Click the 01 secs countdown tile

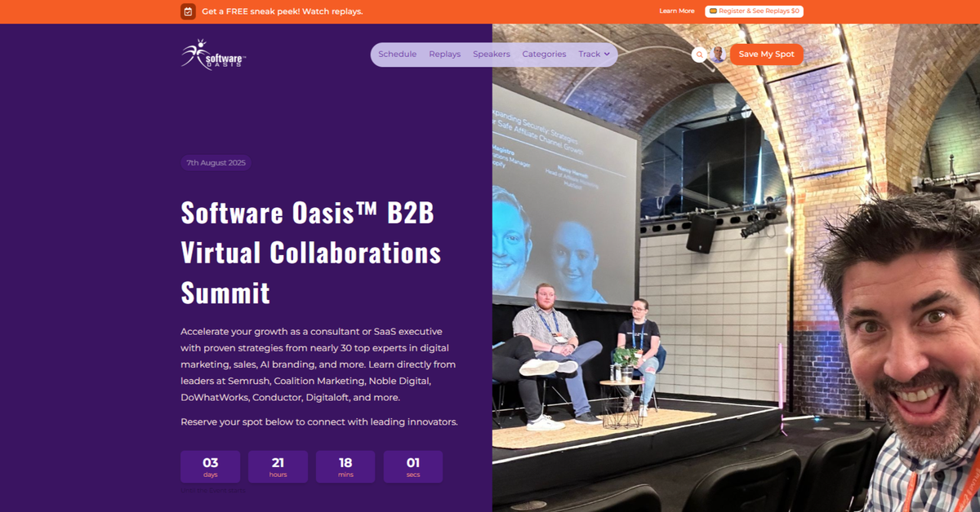tap(413, 466)
